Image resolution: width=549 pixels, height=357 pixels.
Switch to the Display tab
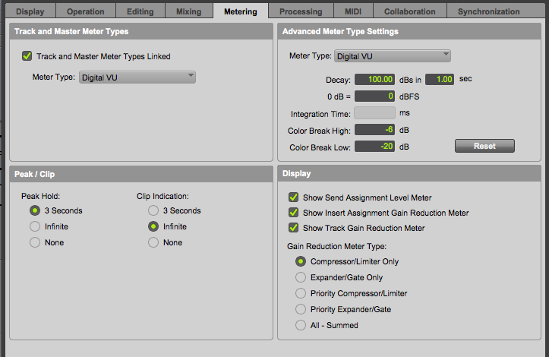(x=30, y=11)
